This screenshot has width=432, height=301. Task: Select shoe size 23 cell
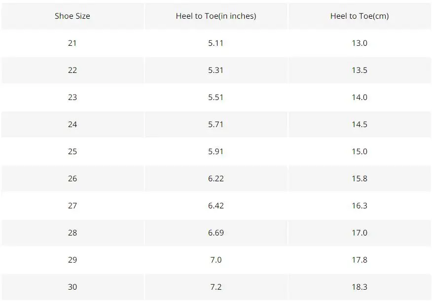pos(72,98)
